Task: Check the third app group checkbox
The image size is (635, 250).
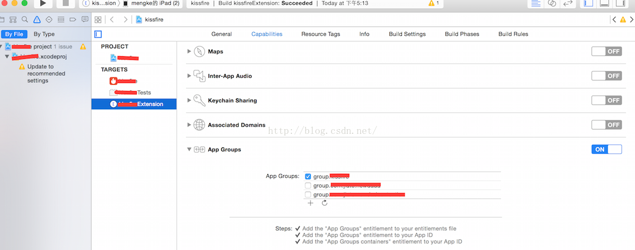Action: [x=308, y=194]
